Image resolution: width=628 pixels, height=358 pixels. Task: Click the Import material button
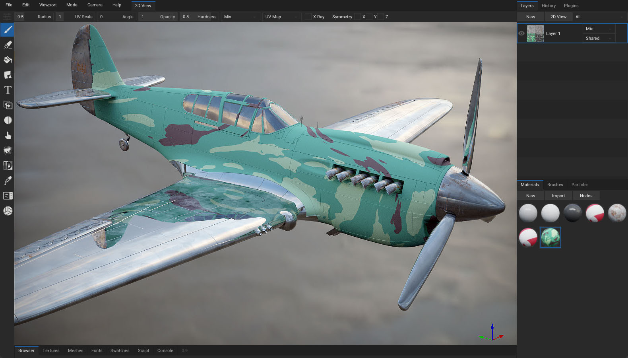[x=558, y=196]
